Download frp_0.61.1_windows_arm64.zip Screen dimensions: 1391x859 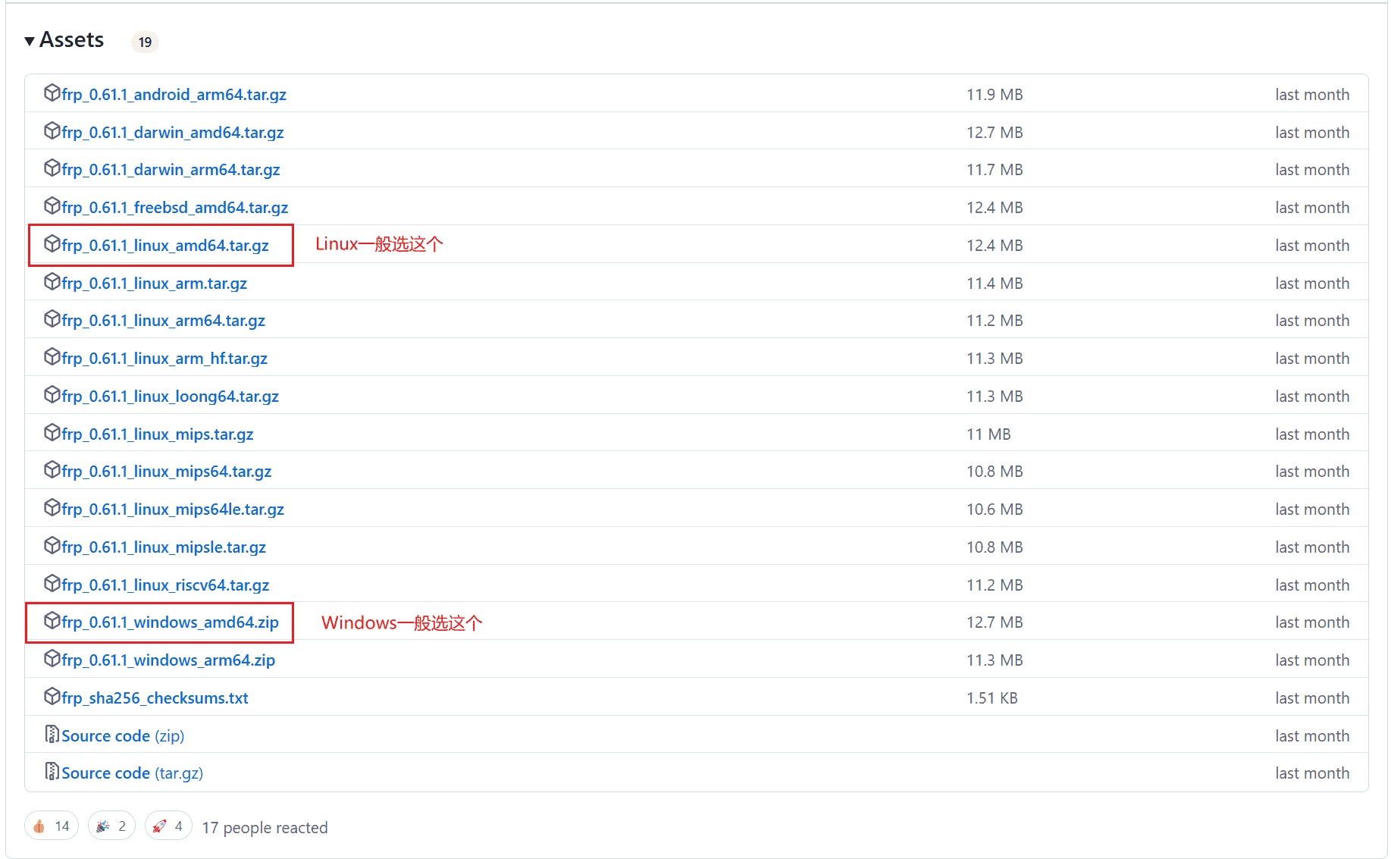pyautogui.click(x=168, y=660)
